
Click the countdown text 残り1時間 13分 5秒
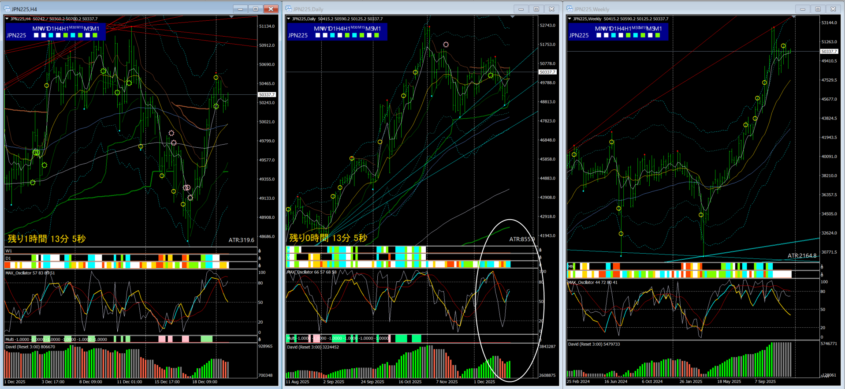click(x=47, y=239)
